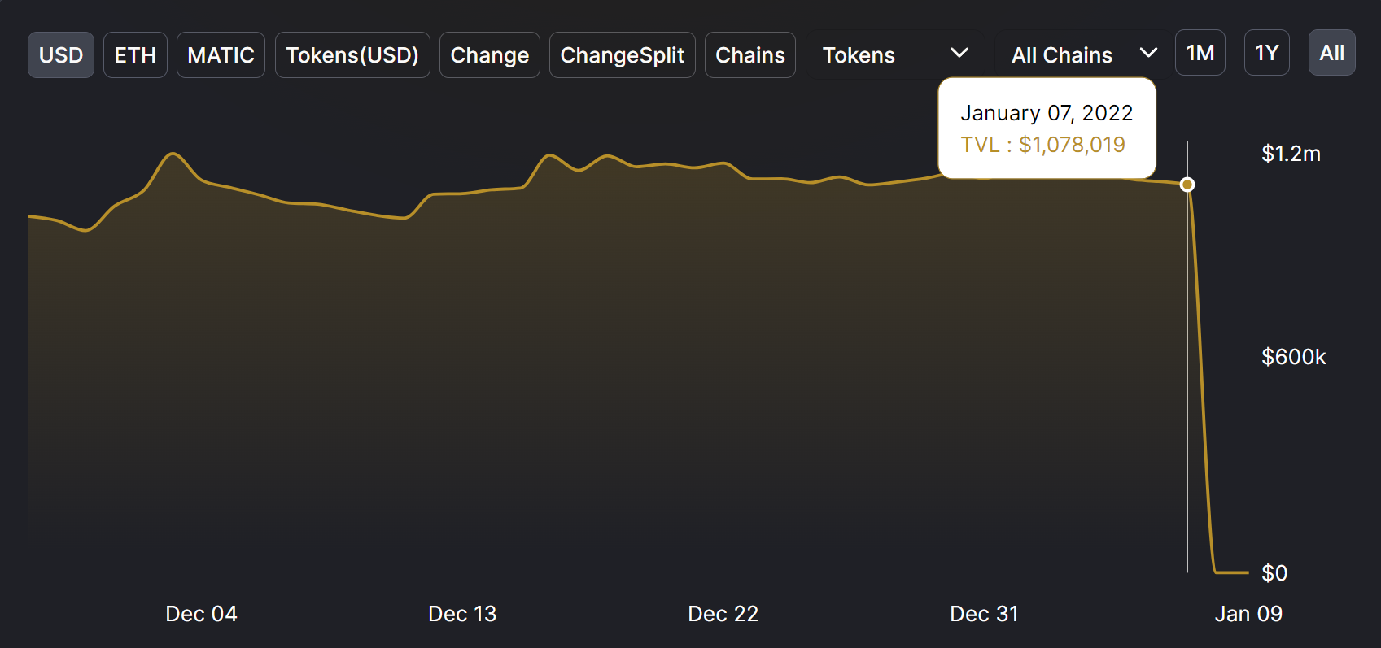Click the $600k y-axis label
The height and width of the screenshot is (648, 1381).
(1293, 357)
